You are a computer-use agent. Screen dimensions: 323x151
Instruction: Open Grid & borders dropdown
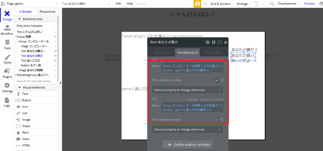pyautogui.click(x=222, y=4)
